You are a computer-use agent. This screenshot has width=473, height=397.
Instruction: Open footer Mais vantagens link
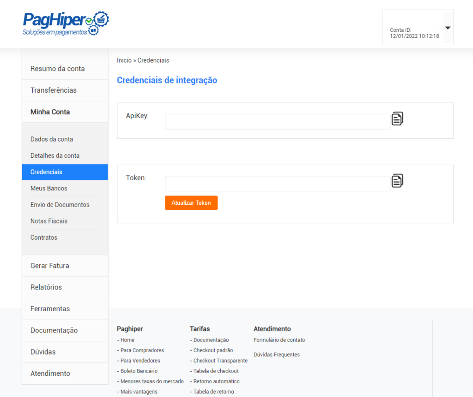[139, 391]
